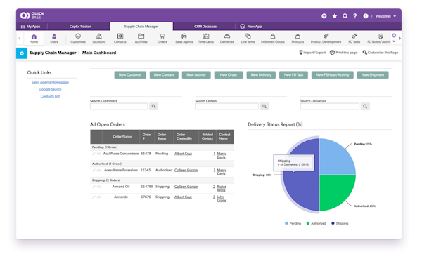Toggle Shipping series in chart legend

[340, 223]
